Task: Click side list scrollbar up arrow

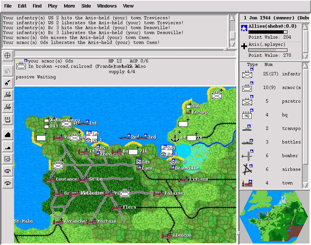Action: click(305, 27)
